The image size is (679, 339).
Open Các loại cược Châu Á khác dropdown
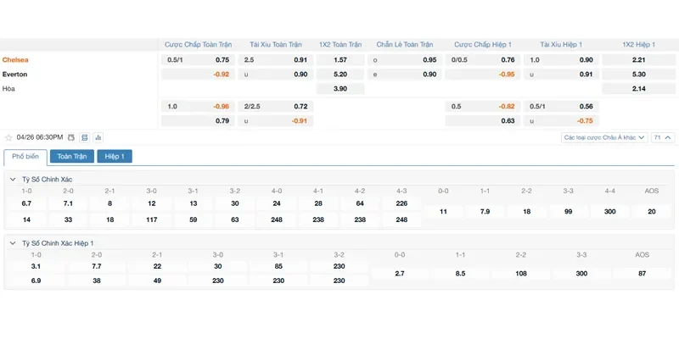click(x=603, y=137)
